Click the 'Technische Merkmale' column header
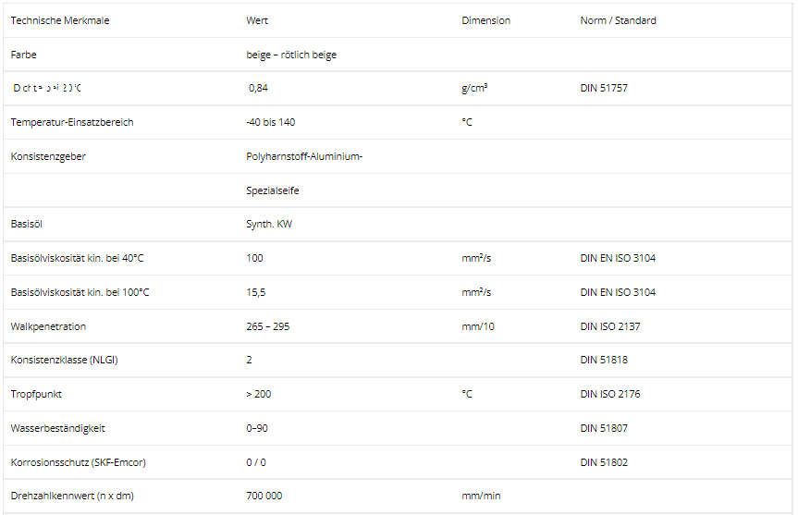 pos(60,20)
